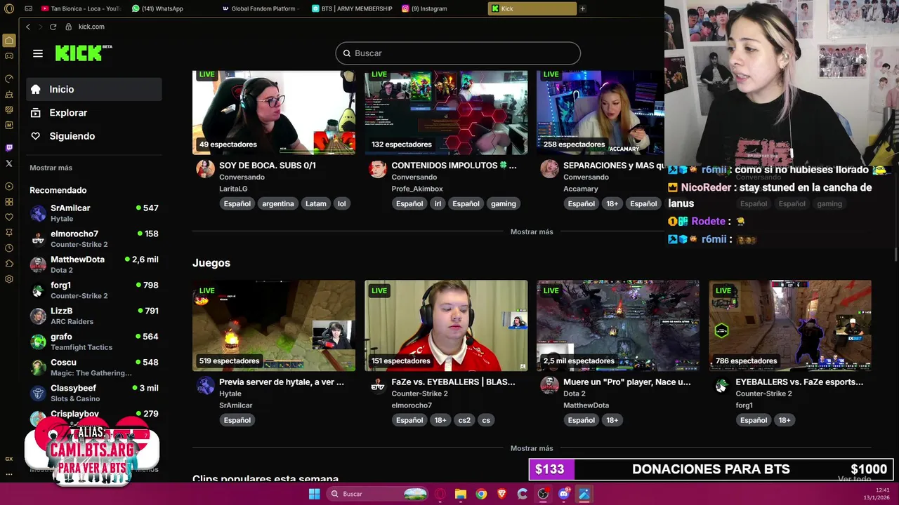This screenshot has height=505, width=899.
Task: Click the cs2 tag under elmorocho7
Action: pyautogui.click(x=464, y=420)
